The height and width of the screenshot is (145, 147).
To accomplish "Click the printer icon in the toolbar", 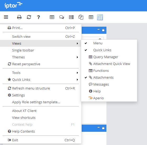I will [19, 17].
